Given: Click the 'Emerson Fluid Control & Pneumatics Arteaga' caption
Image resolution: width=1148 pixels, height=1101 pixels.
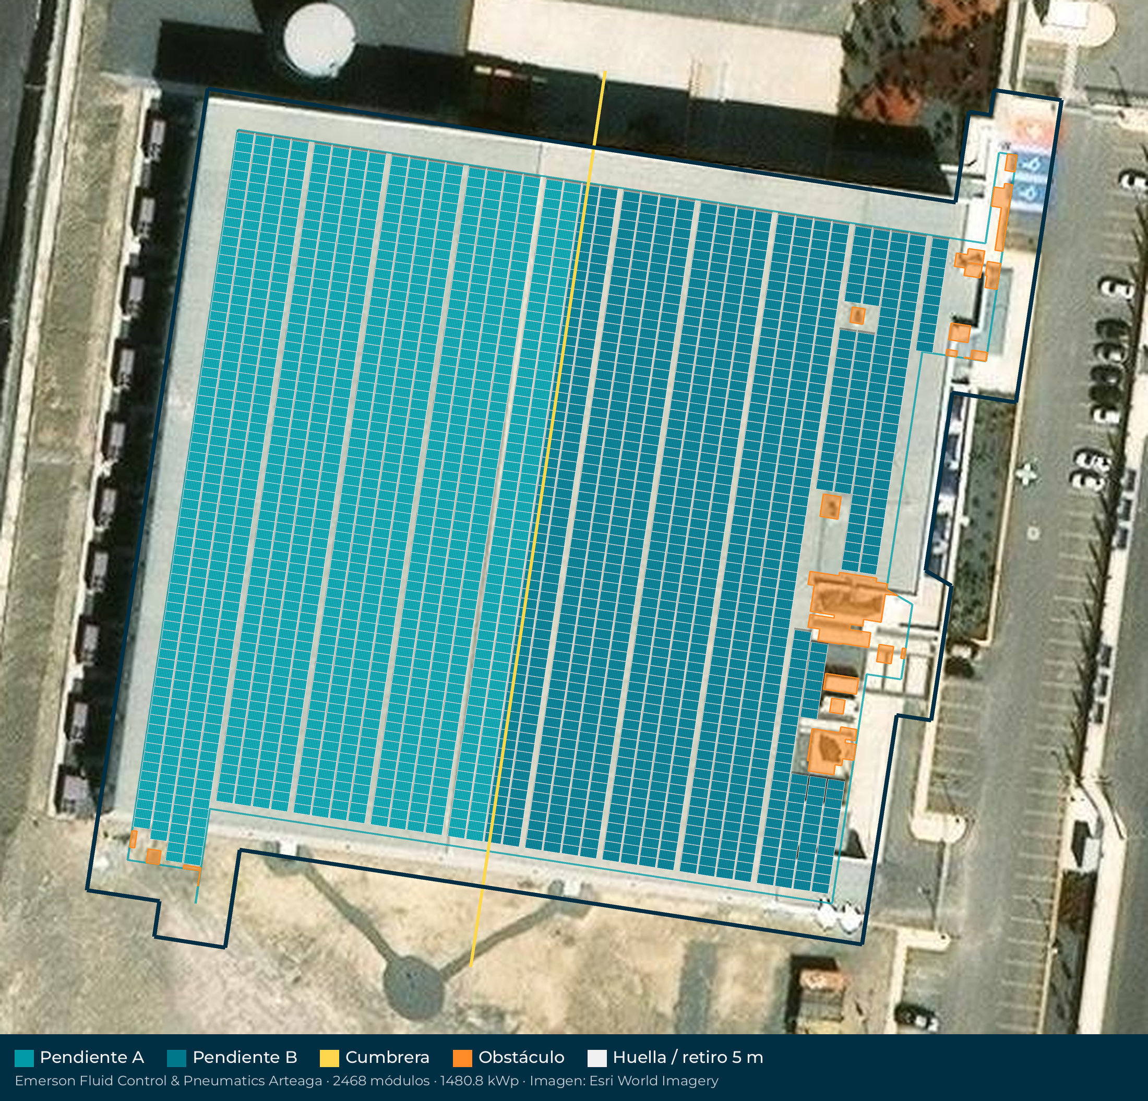Looking at the screenshot, I should [169, 1081].
